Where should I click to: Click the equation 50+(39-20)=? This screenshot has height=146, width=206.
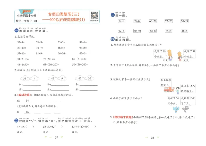click(80, 65)
